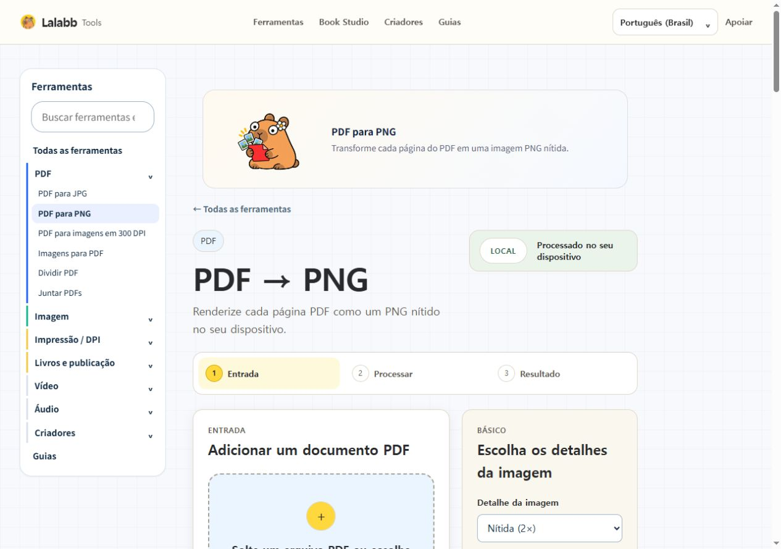Click the PDF drop zone area

point(321,511)
